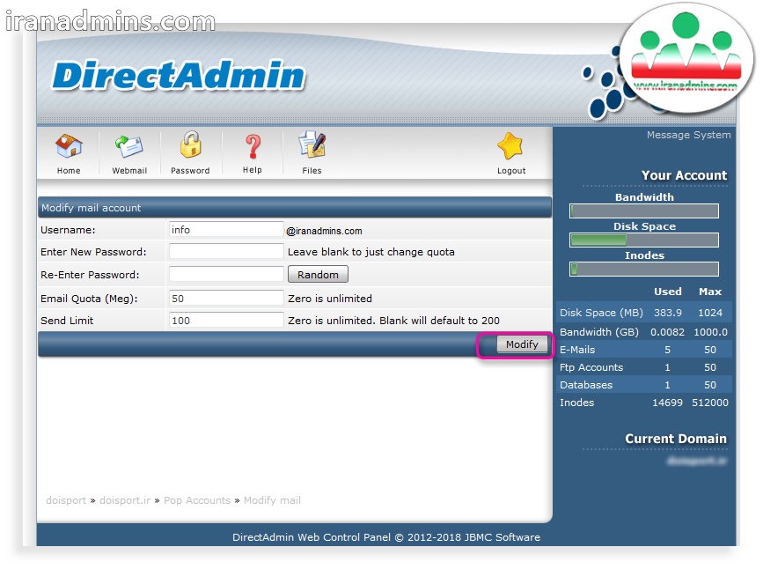The width and height of the screenshot is (763, 569).
Task: Open the Files icon
Action: (312, 144)
